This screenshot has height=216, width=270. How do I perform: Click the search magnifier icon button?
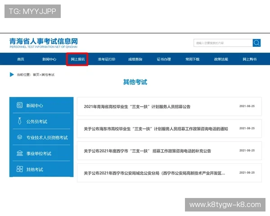pos(256,43)
